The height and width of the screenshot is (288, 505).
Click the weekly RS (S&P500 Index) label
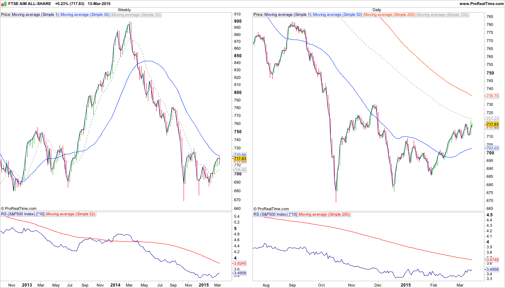22,214
